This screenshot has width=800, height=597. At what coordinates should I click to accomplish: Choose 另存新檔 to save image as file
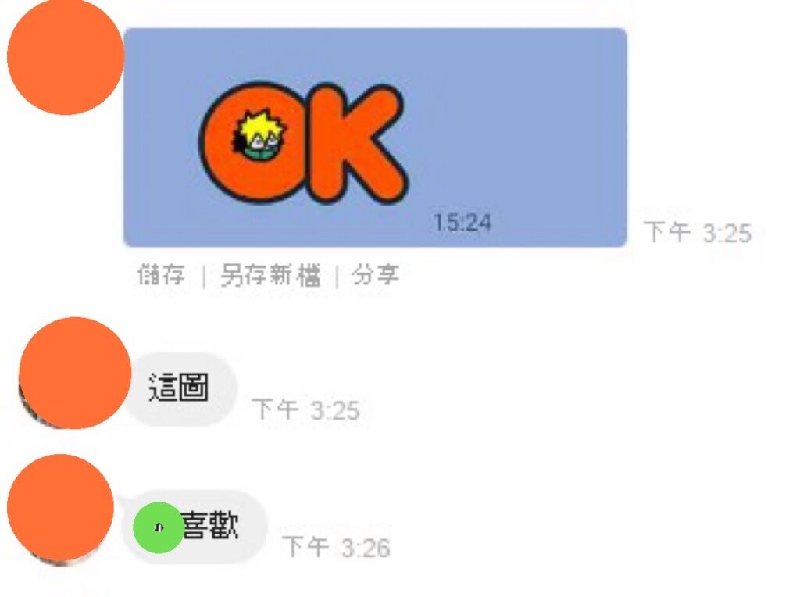tap(270, 276)
